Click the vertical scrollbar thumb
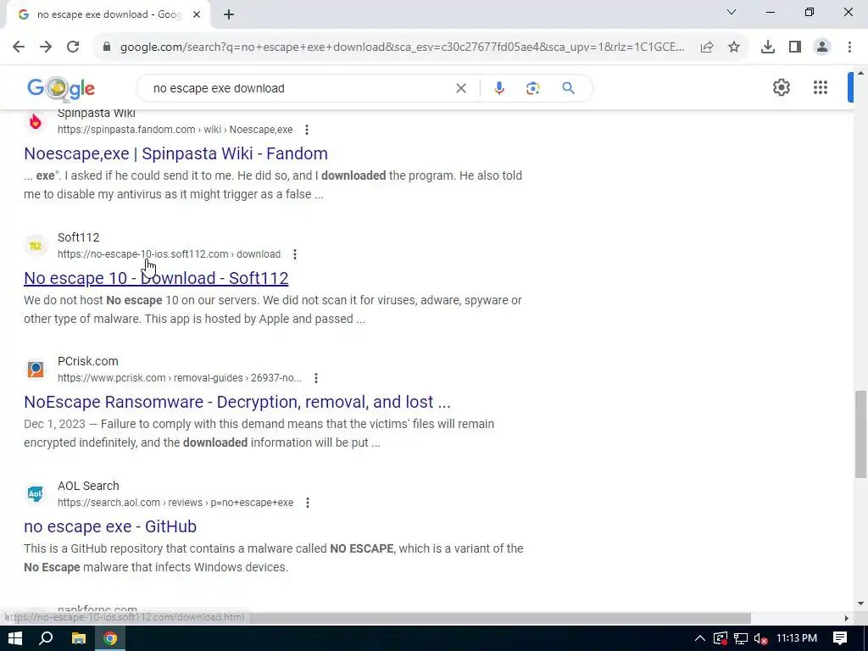868x651 pixels. coord(860,434)
